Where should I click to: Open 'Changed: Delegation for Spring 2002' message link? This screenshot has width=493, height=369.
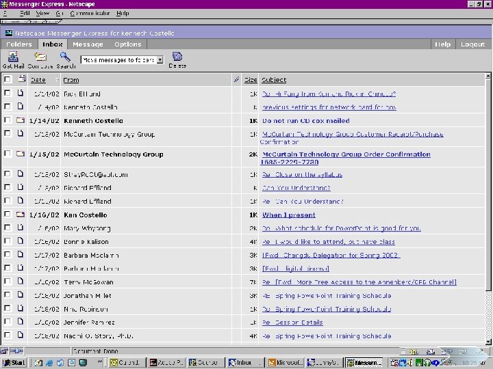click(x=331, y=256)
